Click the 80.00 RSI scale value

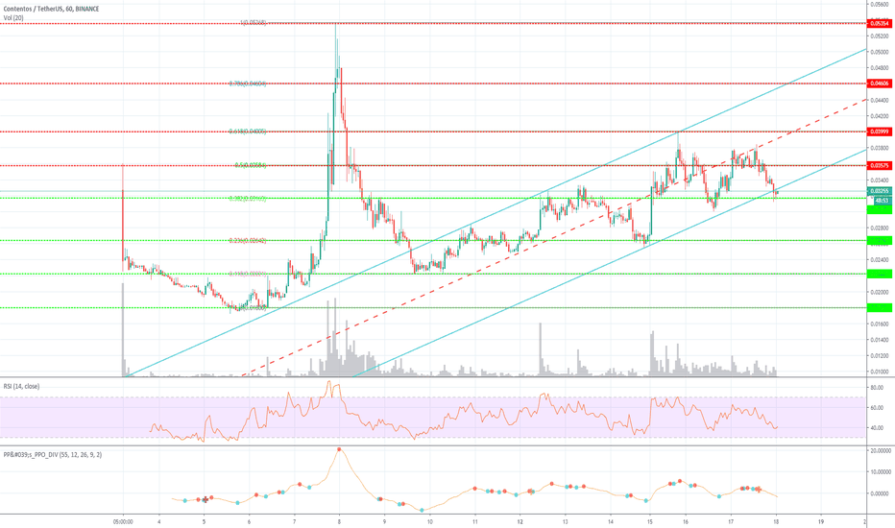(x=876, y=388)
